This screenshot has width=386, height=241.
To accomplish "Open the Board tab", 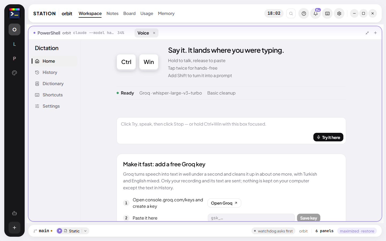I will click(x=129, y=13).
